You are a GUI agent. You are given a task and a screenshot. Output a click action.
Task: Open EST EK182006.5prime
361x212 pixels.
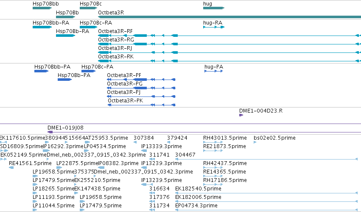tap(198, 197)
